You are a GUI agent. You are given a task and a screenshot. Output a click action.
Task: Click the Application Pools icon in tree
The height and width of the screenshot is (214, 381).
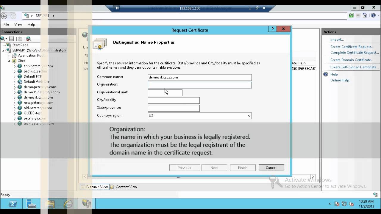14,56
